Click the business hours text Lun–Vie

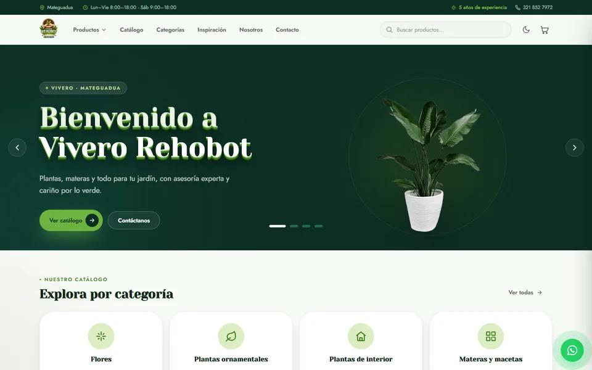pos(133,7)
